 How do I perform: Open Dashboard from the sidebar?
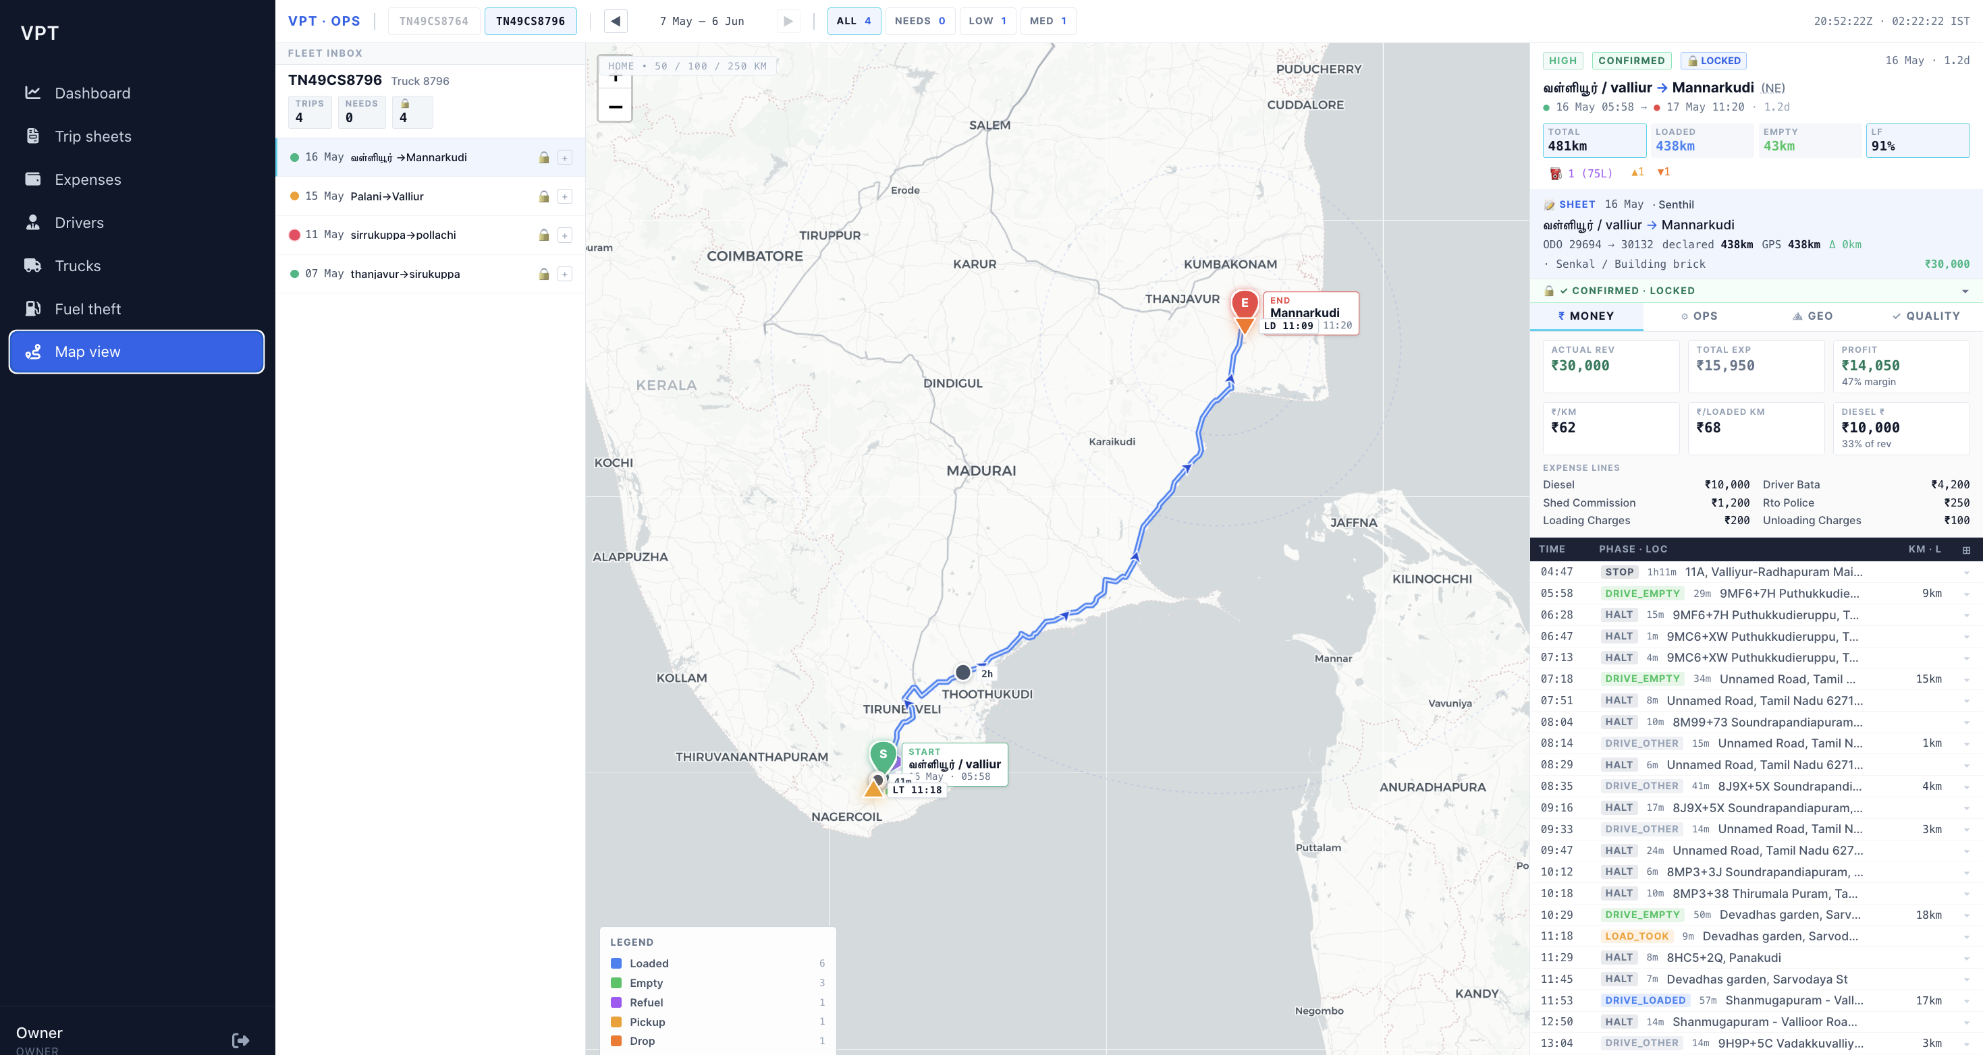pos(137,93)
